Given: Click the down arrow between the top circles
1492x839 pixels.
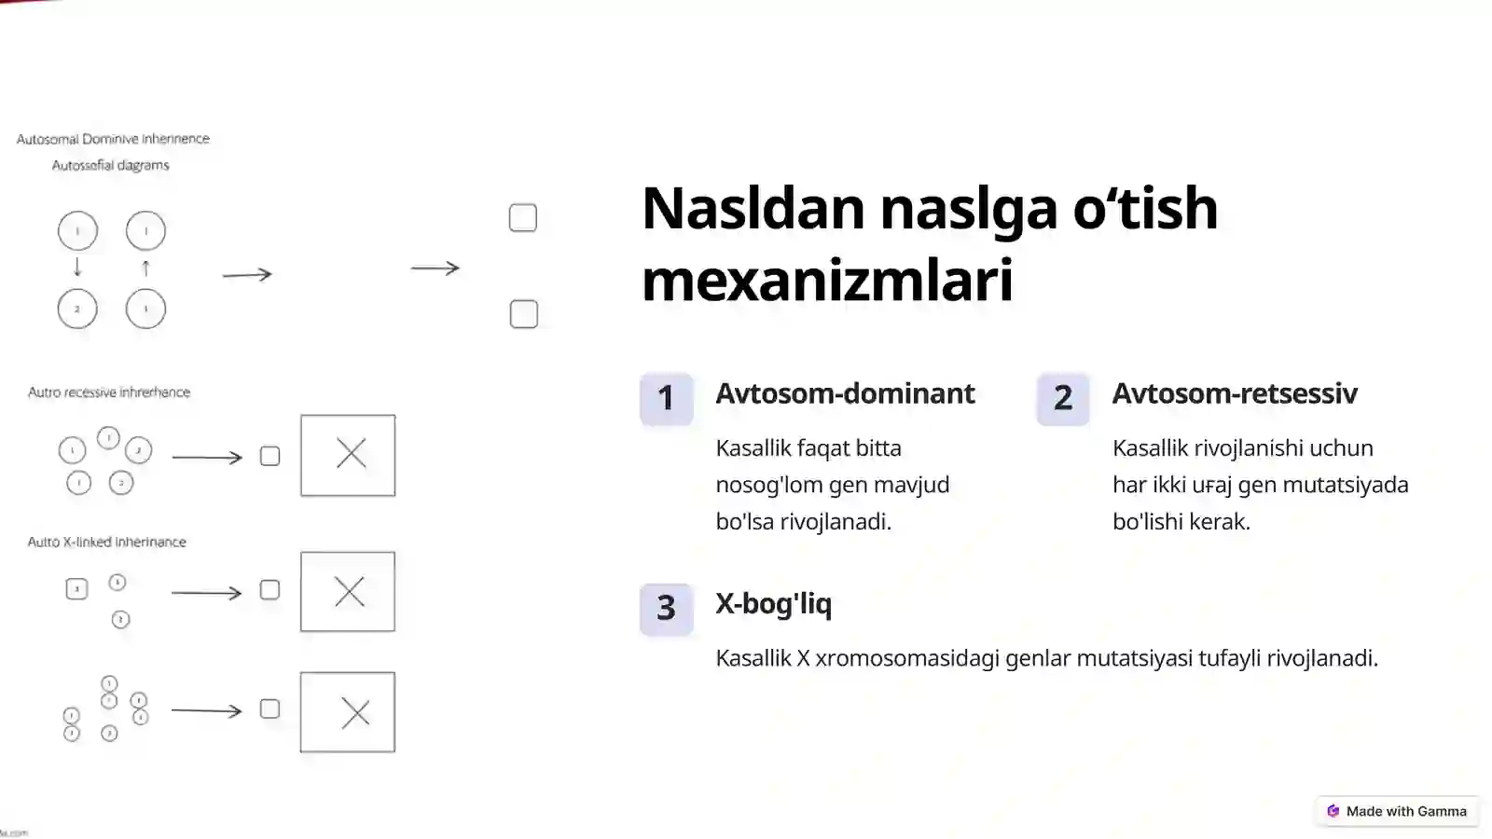Looking at the screenshot, I should [x=77, y=268].
